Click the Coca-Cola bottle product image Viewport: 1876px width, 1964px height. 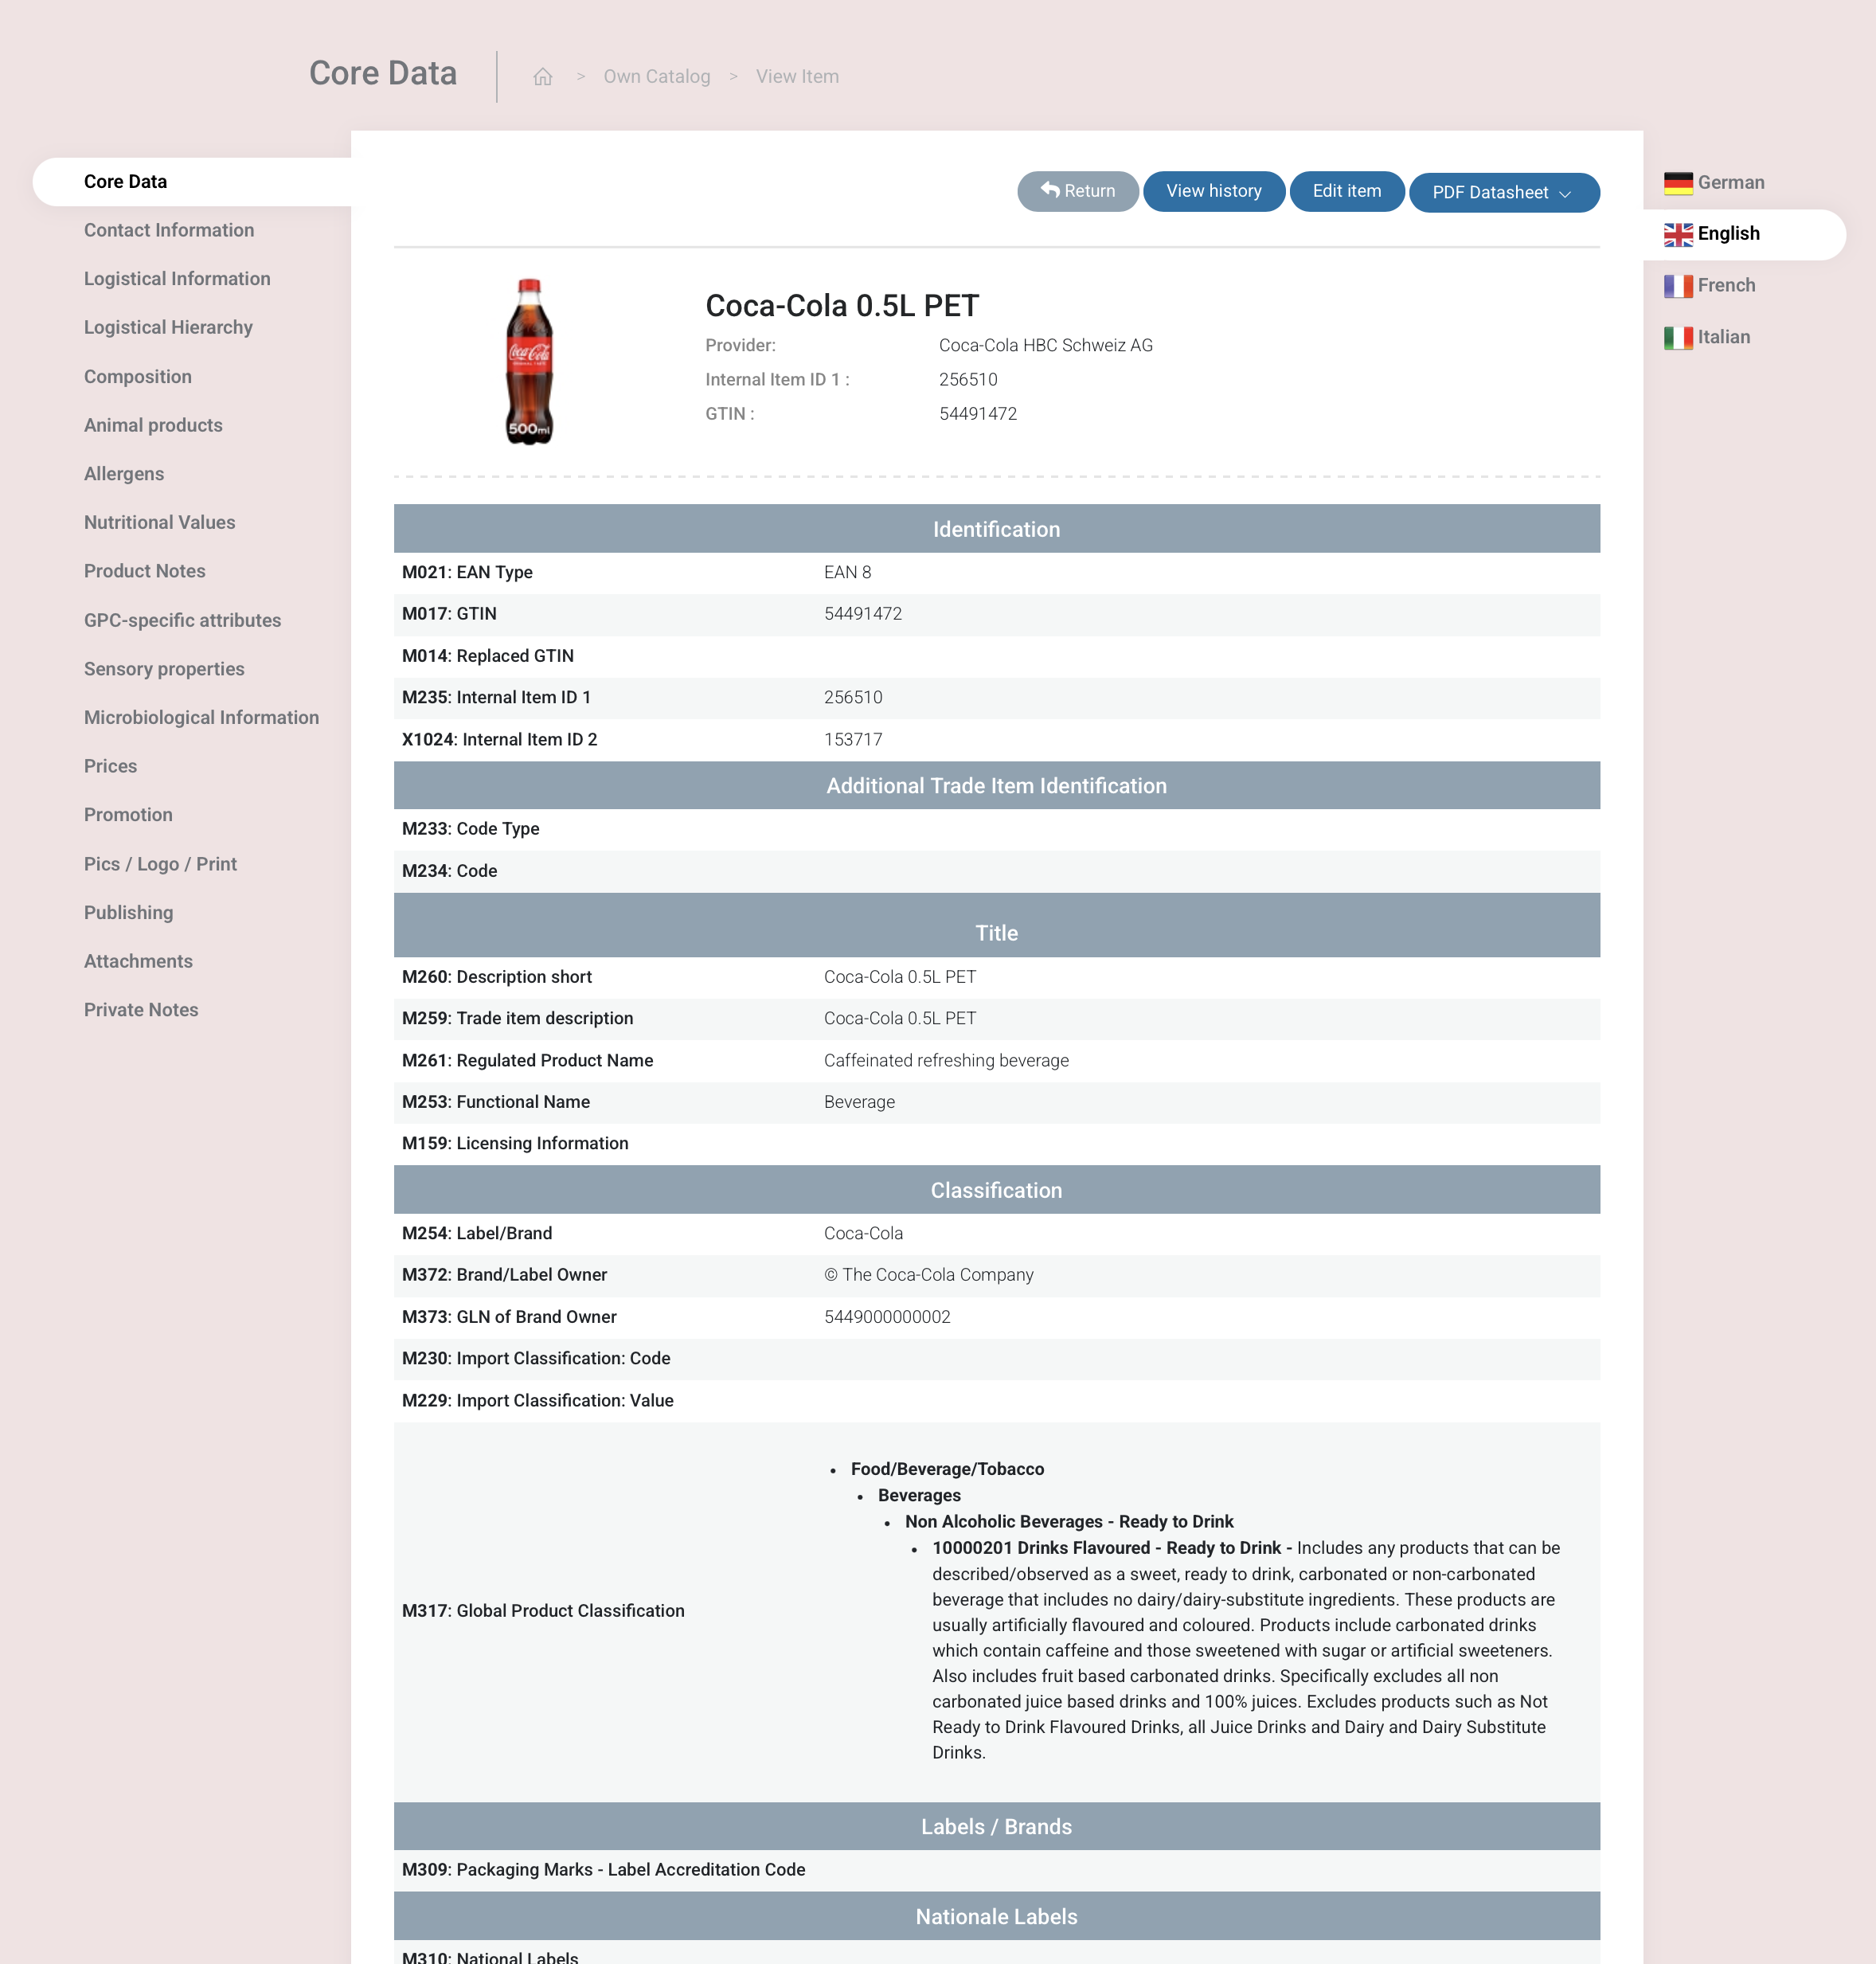click(529, 362)
